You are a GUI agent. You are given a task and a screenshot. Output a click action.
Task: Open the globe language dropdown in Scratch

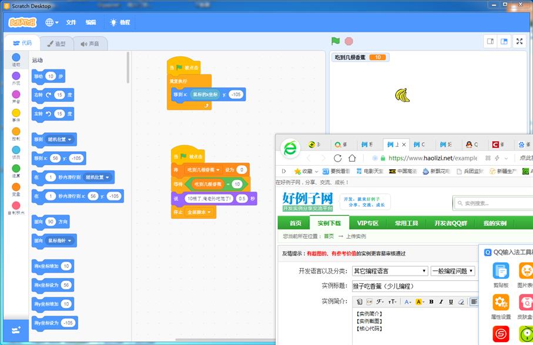coord(52,22)
